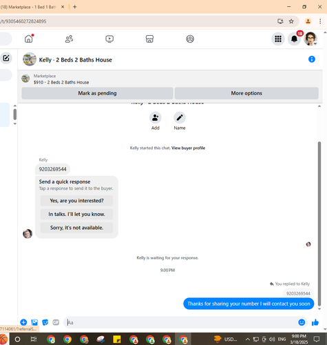Open the Kelly - 2 Beds 2 Baths House header
Image resolution: width=327 pixels, height=345 pixels.
coord(76,60)
